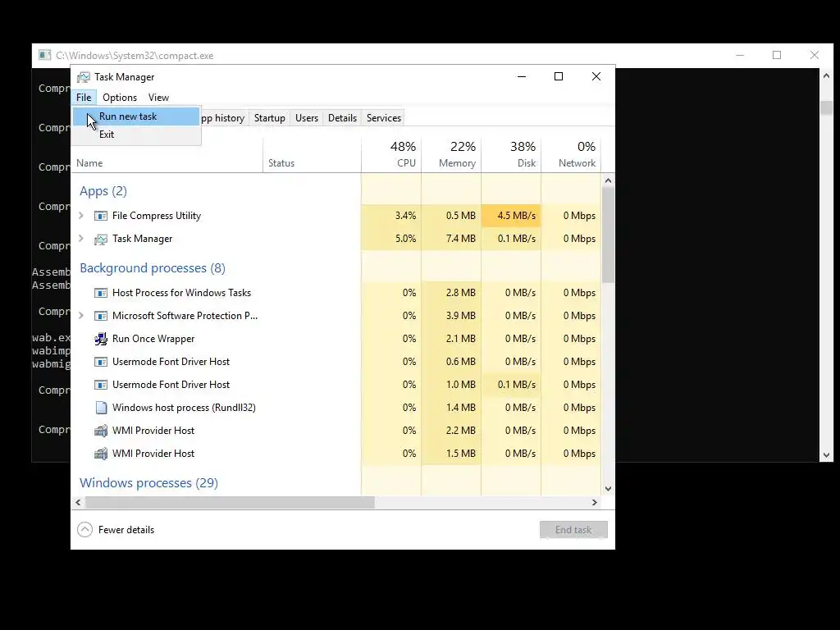Close the compact.exe console window

[815, 55]
